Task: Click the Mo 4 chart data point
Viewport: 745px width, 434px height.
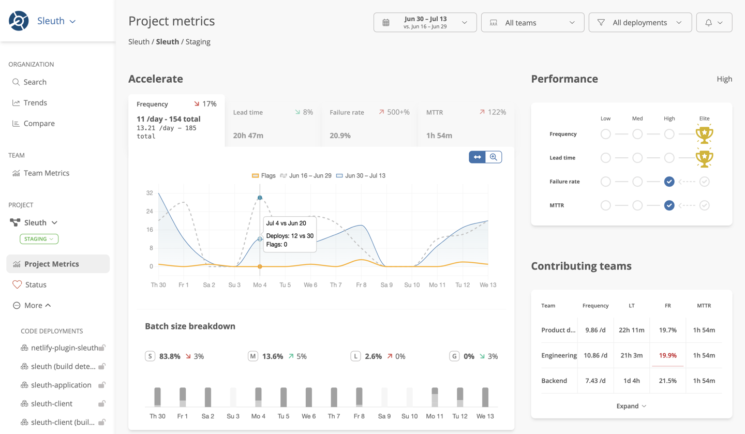Action: pos(260,239)
